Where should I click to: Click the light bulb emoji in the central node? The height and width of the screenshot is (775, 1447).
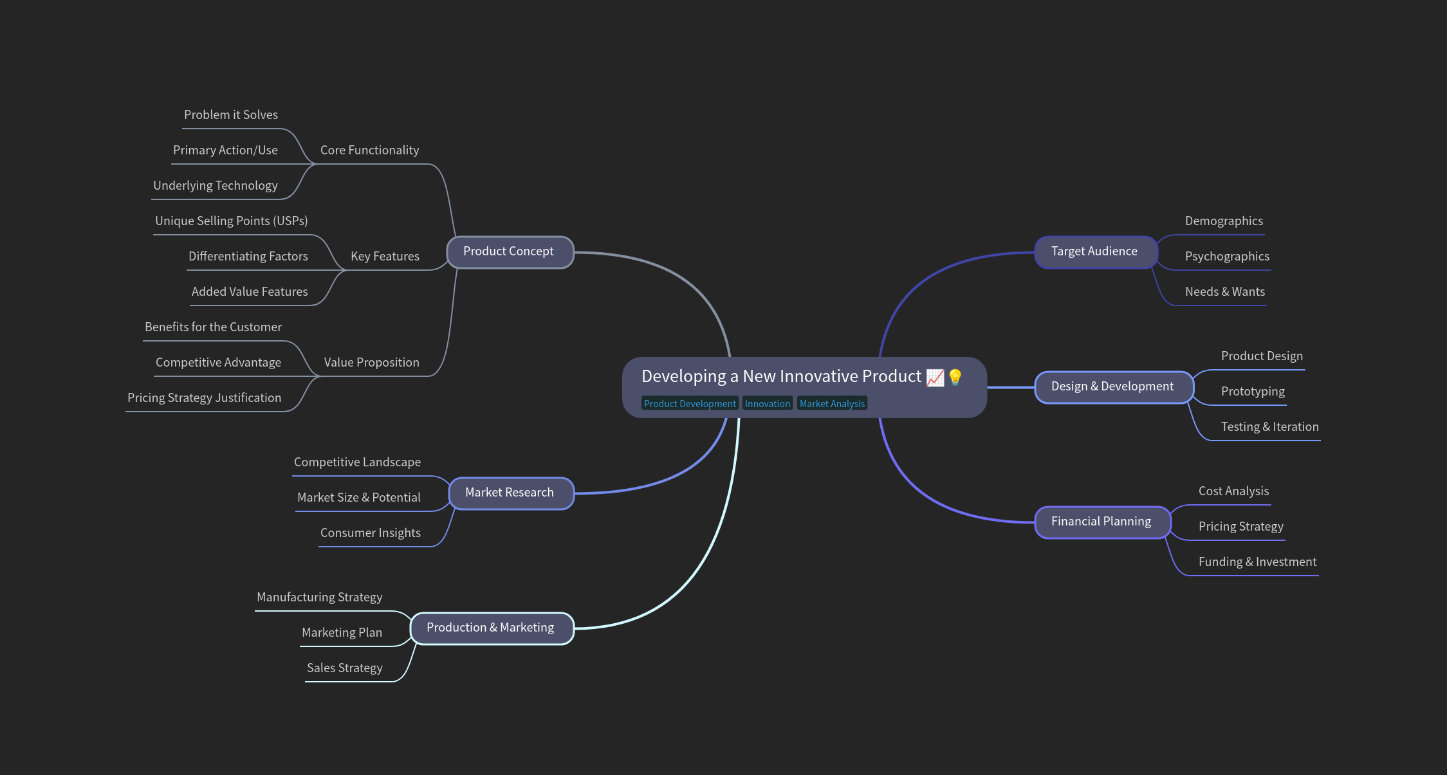tap(955, 377)
